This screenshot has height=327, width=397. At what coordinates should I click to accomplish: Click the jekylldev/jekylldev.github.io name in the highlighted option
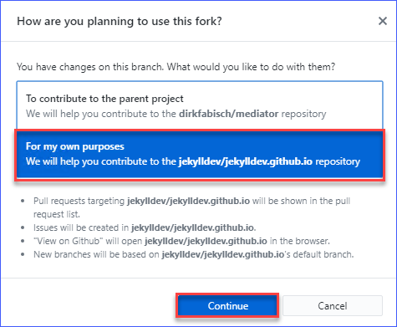(x=245, y=161)
